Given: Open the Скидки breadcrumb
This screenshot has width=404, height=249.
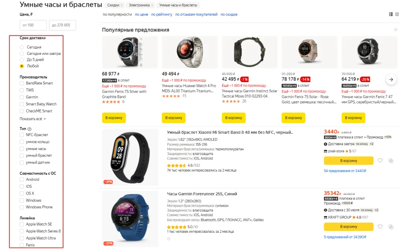Looking at the screenshot, I should [x=113, y=6].
